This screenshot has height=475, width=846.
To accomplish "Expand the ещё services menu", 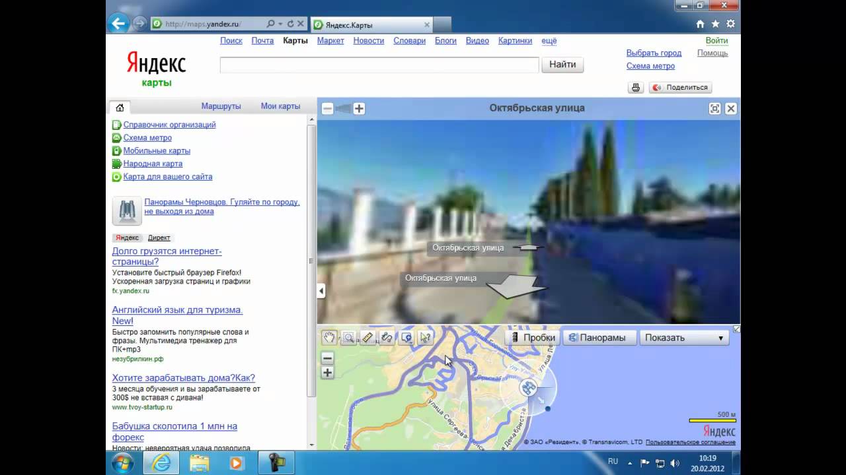I will (549, 41).
